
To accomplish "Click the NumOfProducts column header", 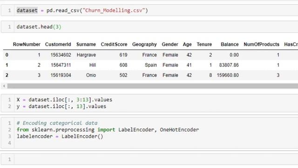I will (262, 44).
